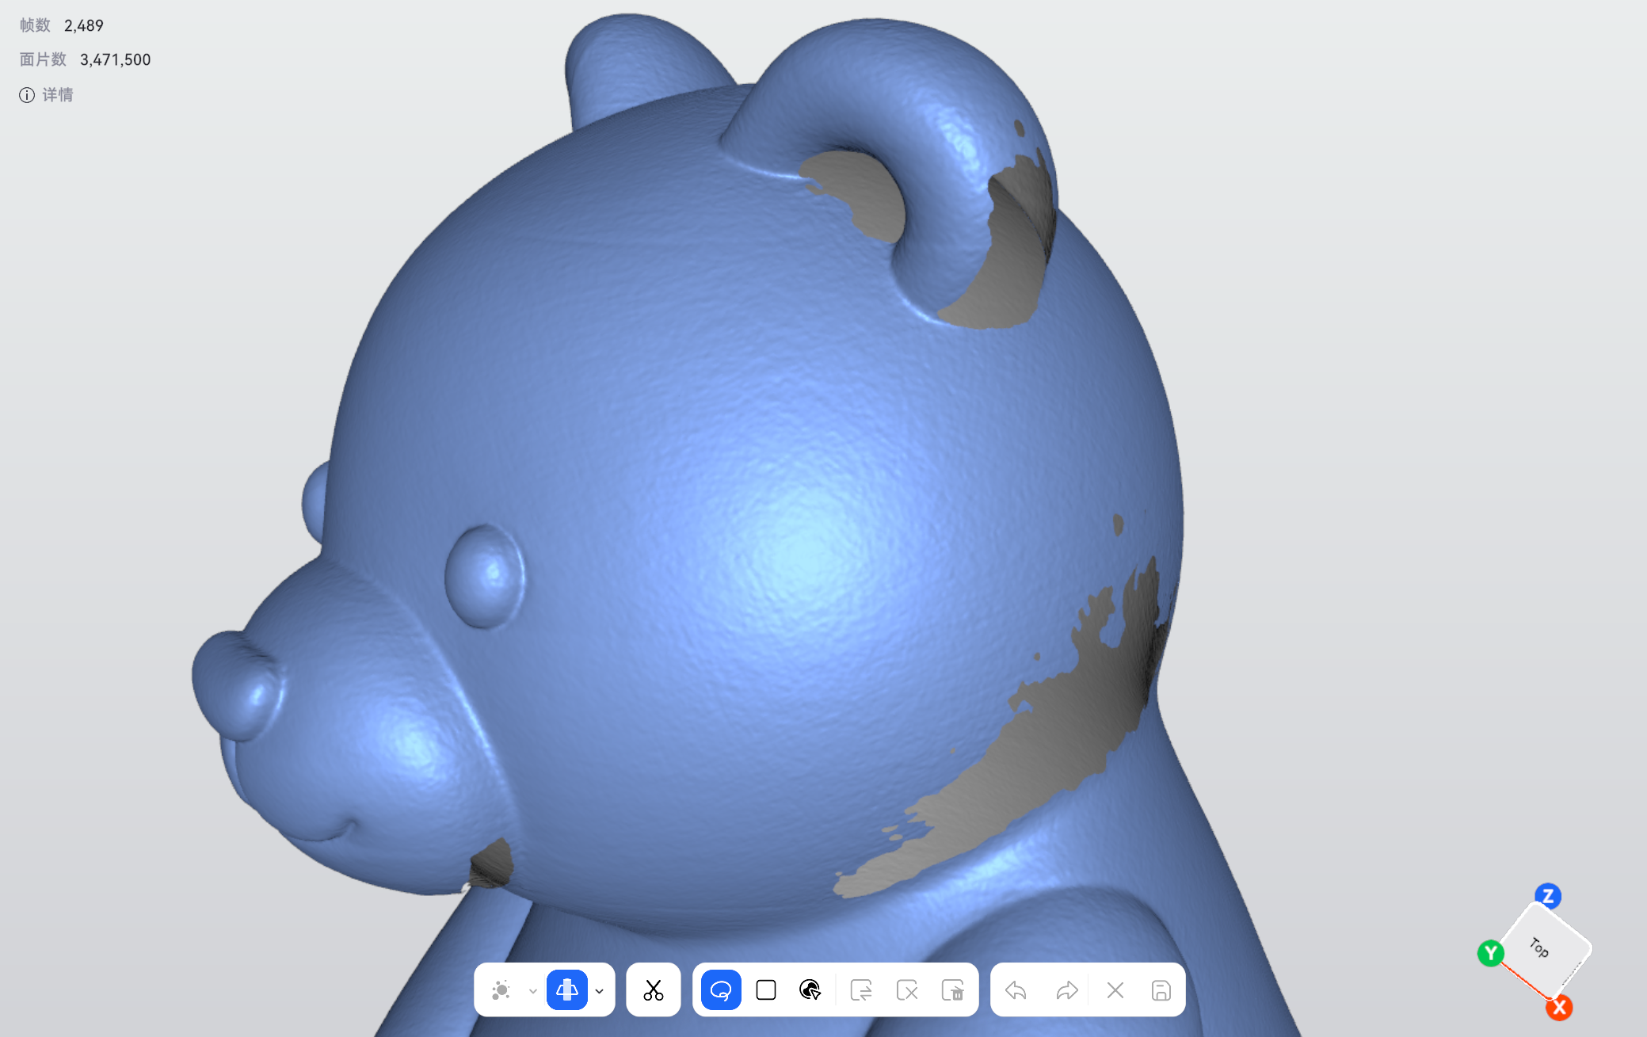Click the 面片数 label

[43, 59]
